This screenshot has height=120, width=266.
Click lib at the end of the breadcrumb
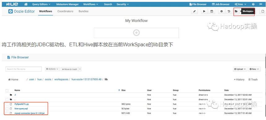[106, 79]
